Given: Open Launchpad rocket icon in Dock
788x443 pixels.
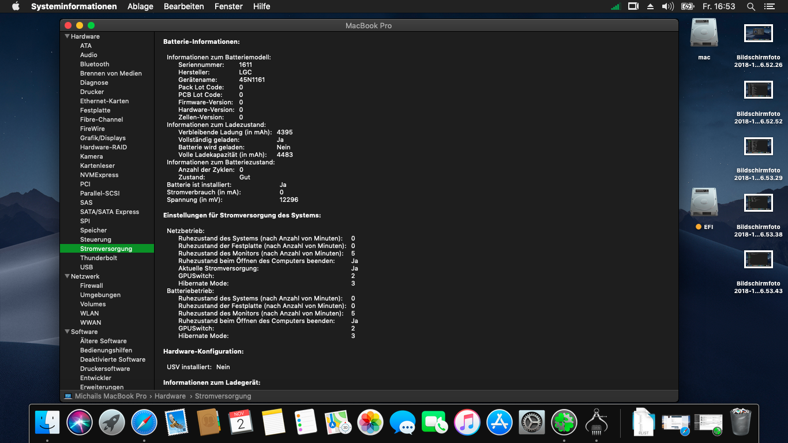Looking at the screenshot, I should pyautogui.click(x=112, y=422).
